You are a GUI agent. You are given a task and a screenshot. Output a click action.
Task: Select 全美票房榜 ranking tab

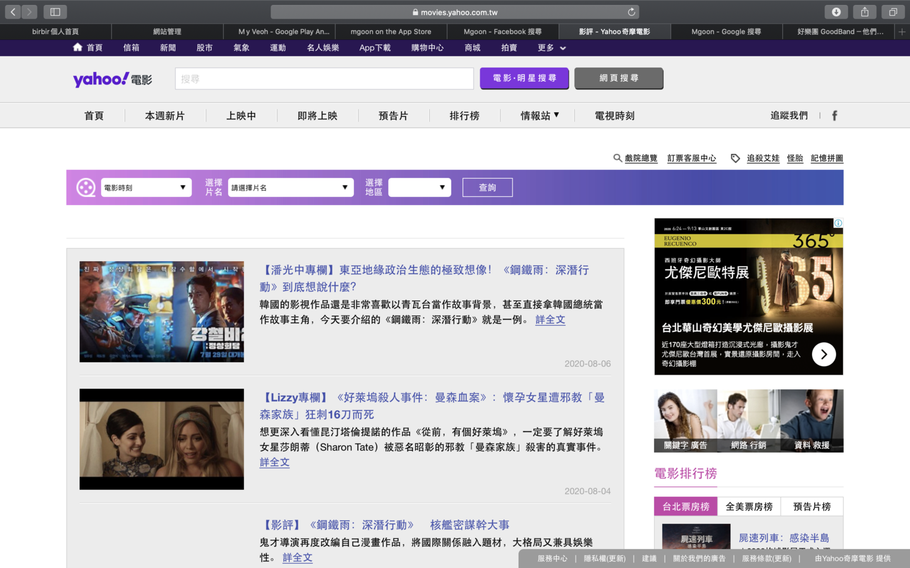pyautogui.click(x=749, y=507)
